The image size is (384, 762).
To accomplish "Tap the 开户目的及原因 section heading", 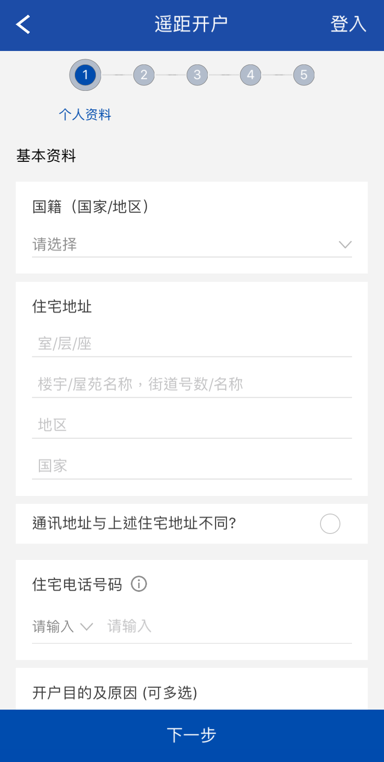I will click(x=115, y=693).
